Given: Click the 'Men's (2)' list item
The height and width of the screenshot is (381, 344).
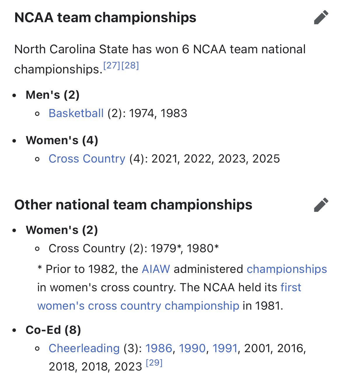Looking at the screenshot, I should click(x=53, y=95).
